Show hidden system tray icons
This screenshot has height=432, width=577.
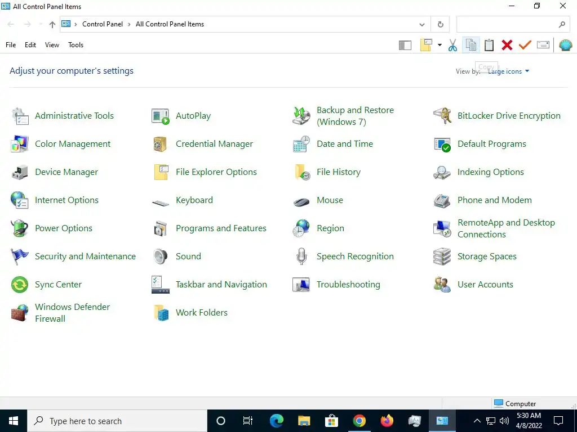477,421
